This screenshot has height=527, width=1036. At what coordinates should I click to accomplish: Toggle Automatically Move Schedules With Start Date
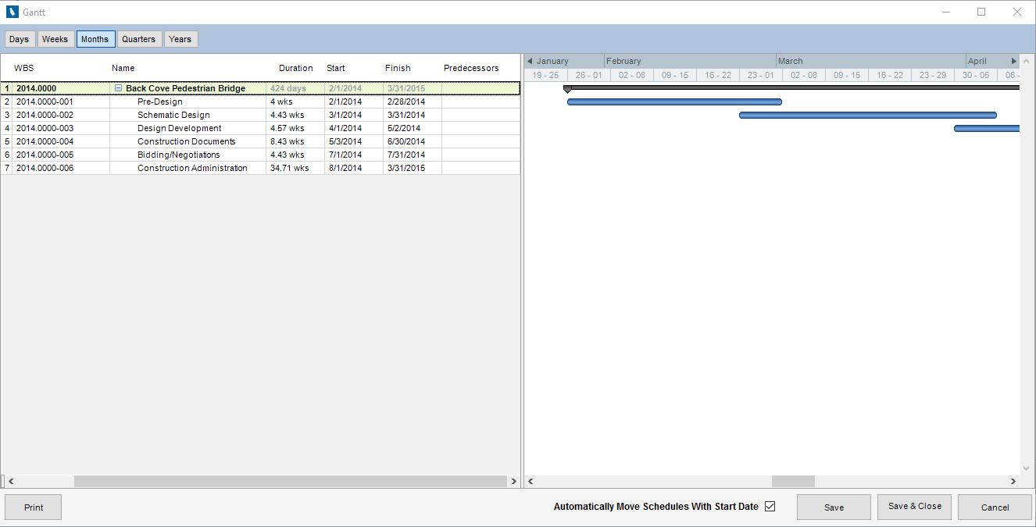(x=770, y=507)
